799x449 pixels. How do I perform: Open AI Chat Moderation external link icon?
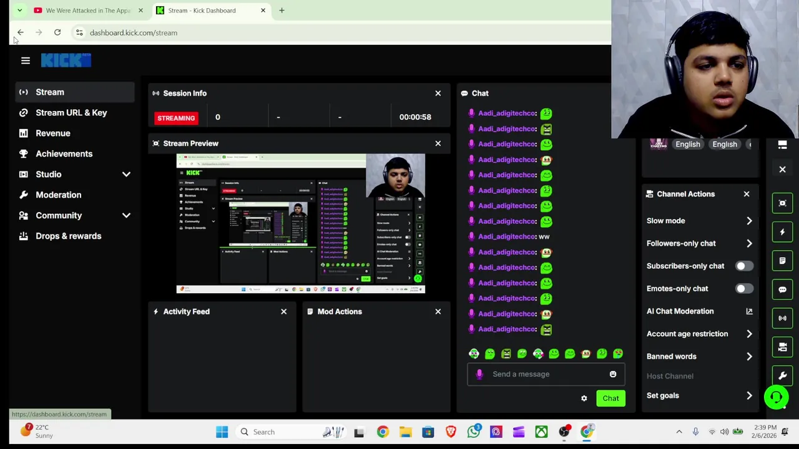click(749, 311)
